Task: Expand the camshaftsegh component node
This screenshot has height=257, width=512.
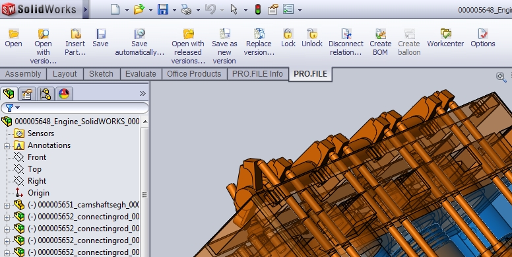Action: [7, 205]
